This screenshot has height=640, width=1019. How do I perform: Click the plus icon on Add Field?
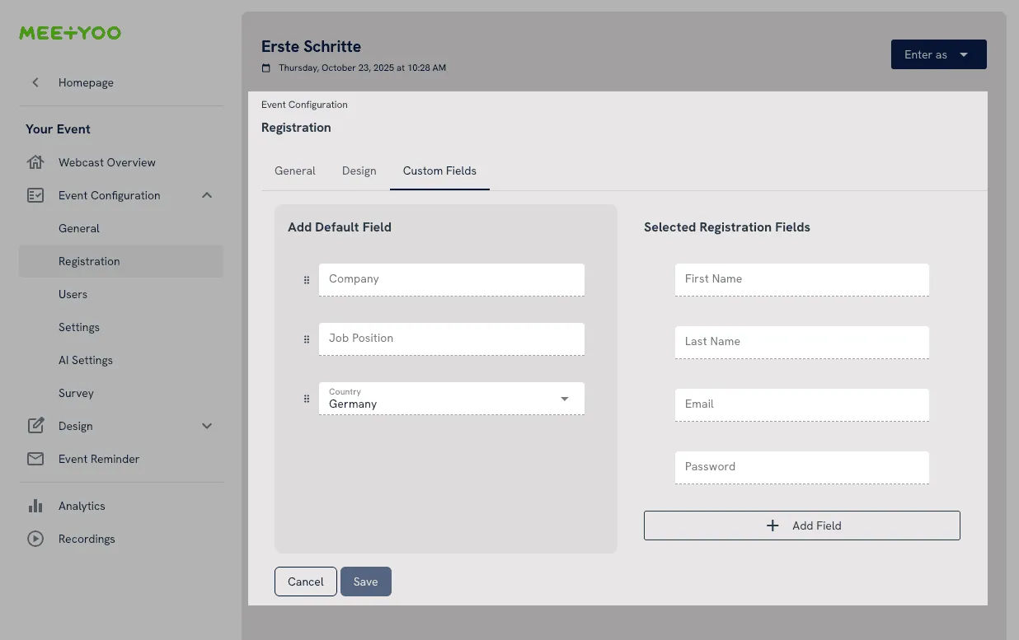(x=772, y=525)
